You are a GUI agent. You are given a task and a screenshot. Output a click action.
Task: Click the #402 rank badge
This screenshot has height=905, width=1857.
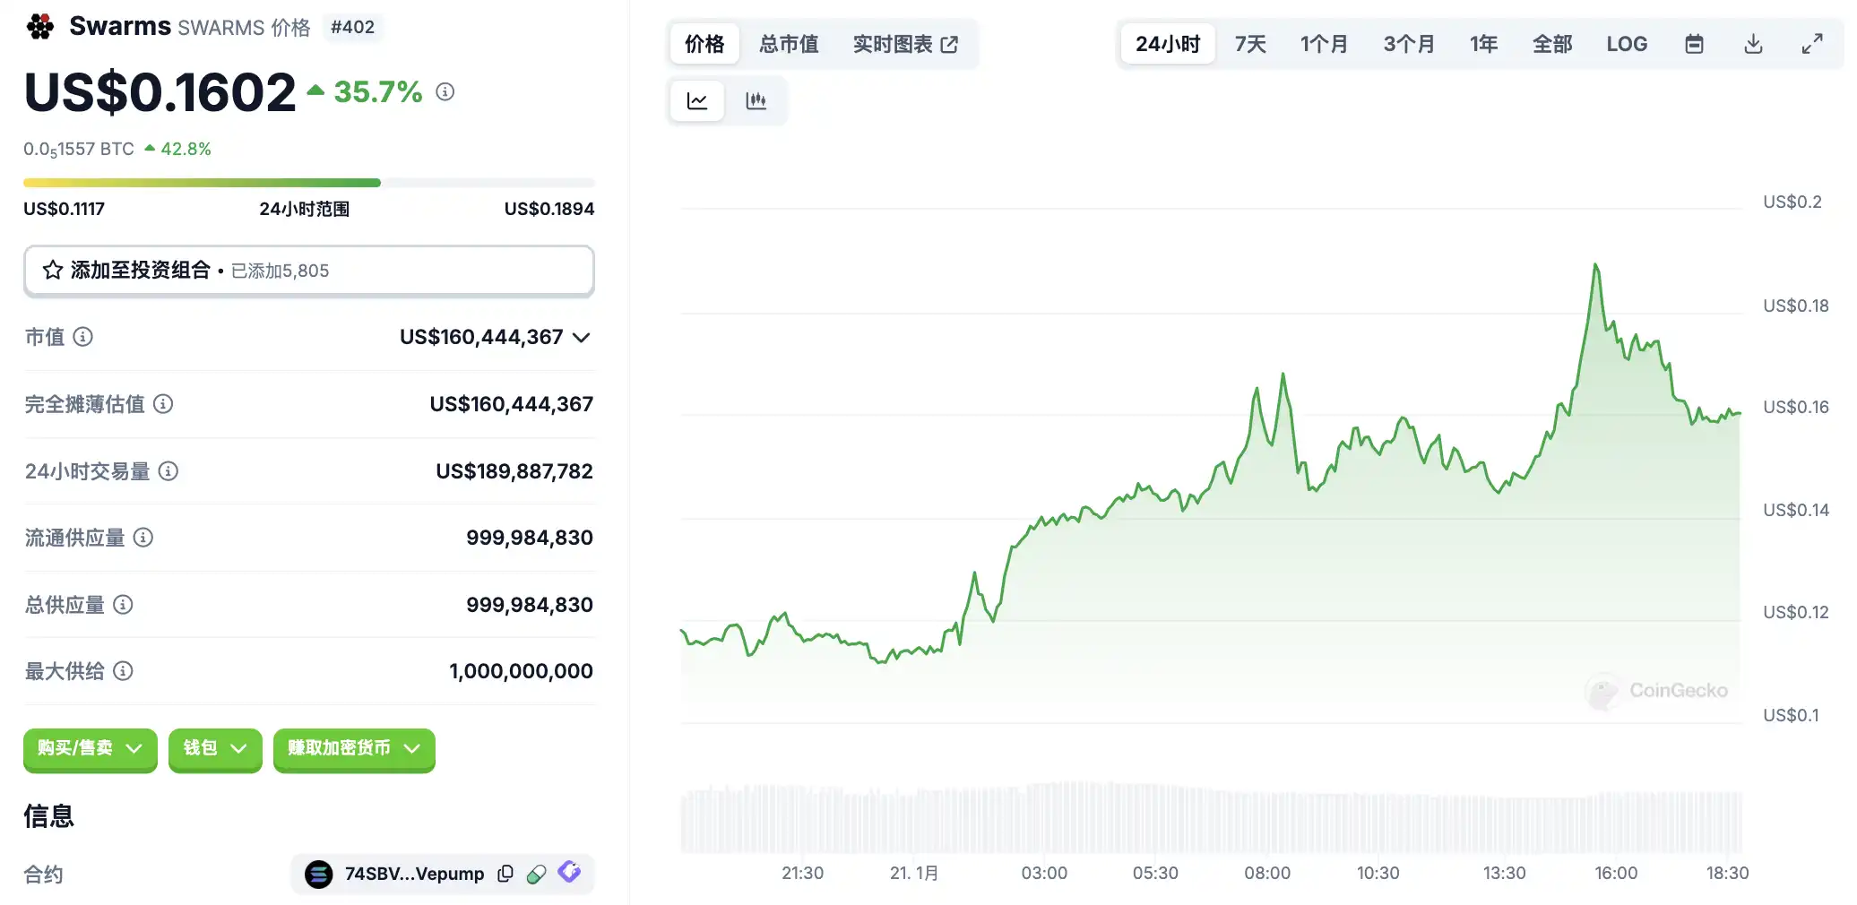coord(352,27)
